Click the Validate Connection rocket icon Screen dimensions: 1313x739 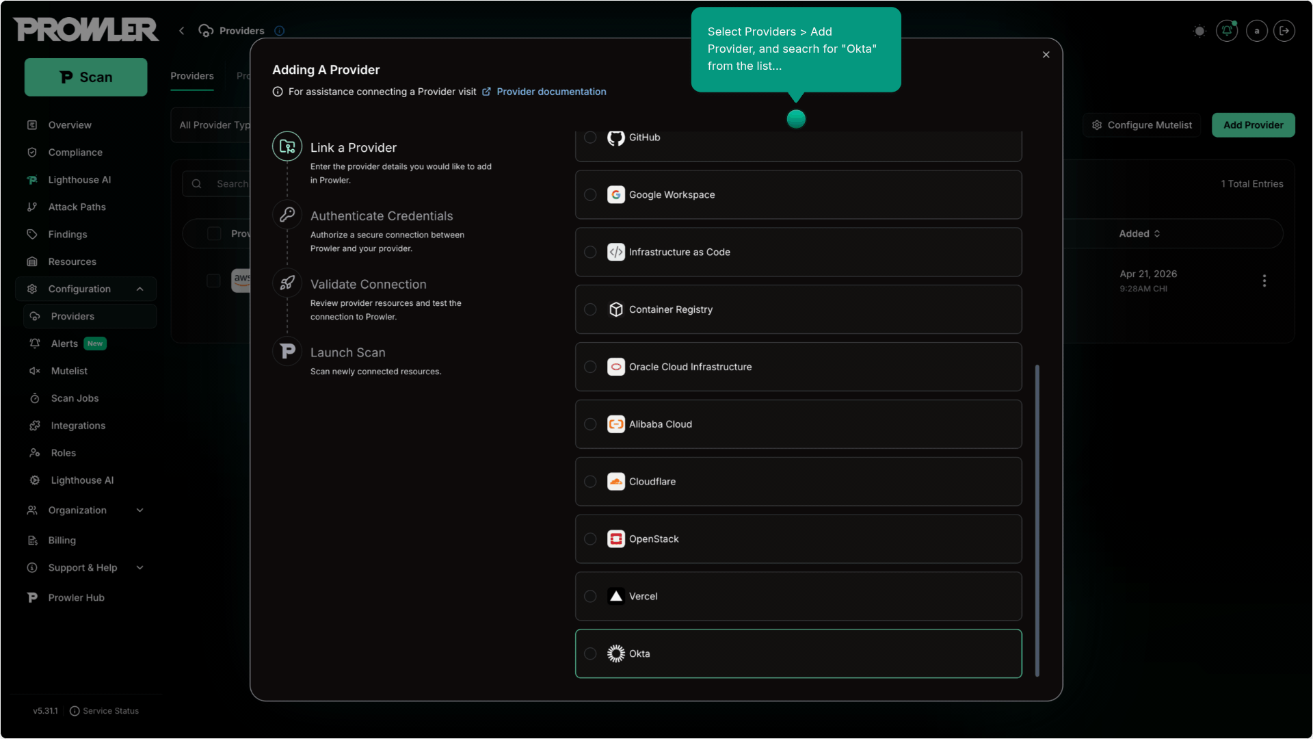pyautogui.click(x=287, y=283)
